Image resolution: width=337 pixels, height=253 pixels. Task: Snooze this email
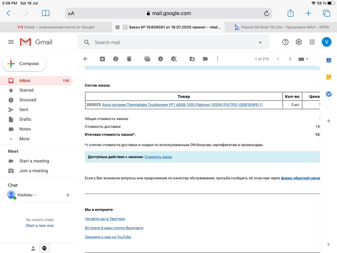click(x=161, y=59)
